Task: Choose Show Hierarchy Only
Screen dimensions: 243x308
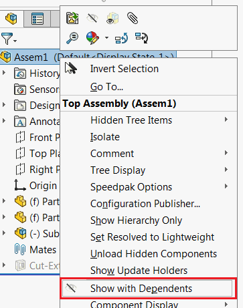Action: pyautogui.click(x=149, y=220)
